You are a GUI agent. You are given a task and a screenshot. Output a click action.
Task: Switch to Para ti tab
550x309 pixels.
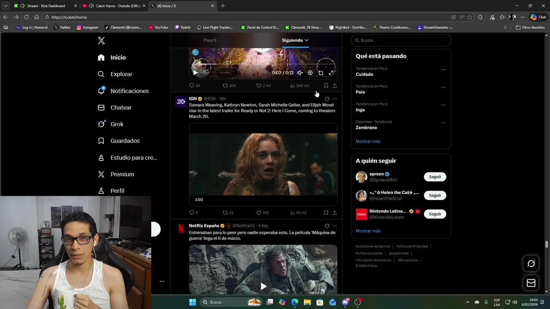coord(210,40)
